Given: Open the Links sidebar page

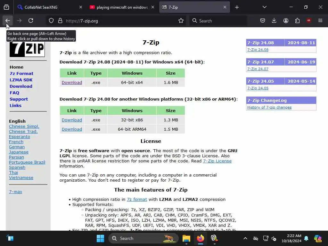Looking at the screenshot, I should tap(15, 106).
